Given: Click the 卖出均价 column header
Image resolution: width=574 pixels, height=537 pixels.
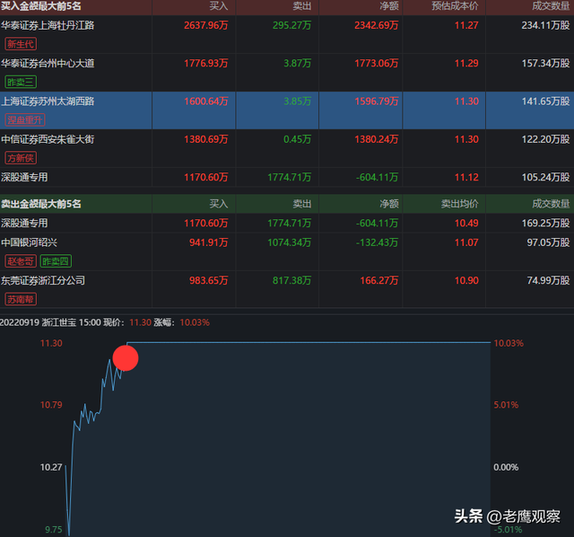Looking at the screenshot, I should pos(459,204).
